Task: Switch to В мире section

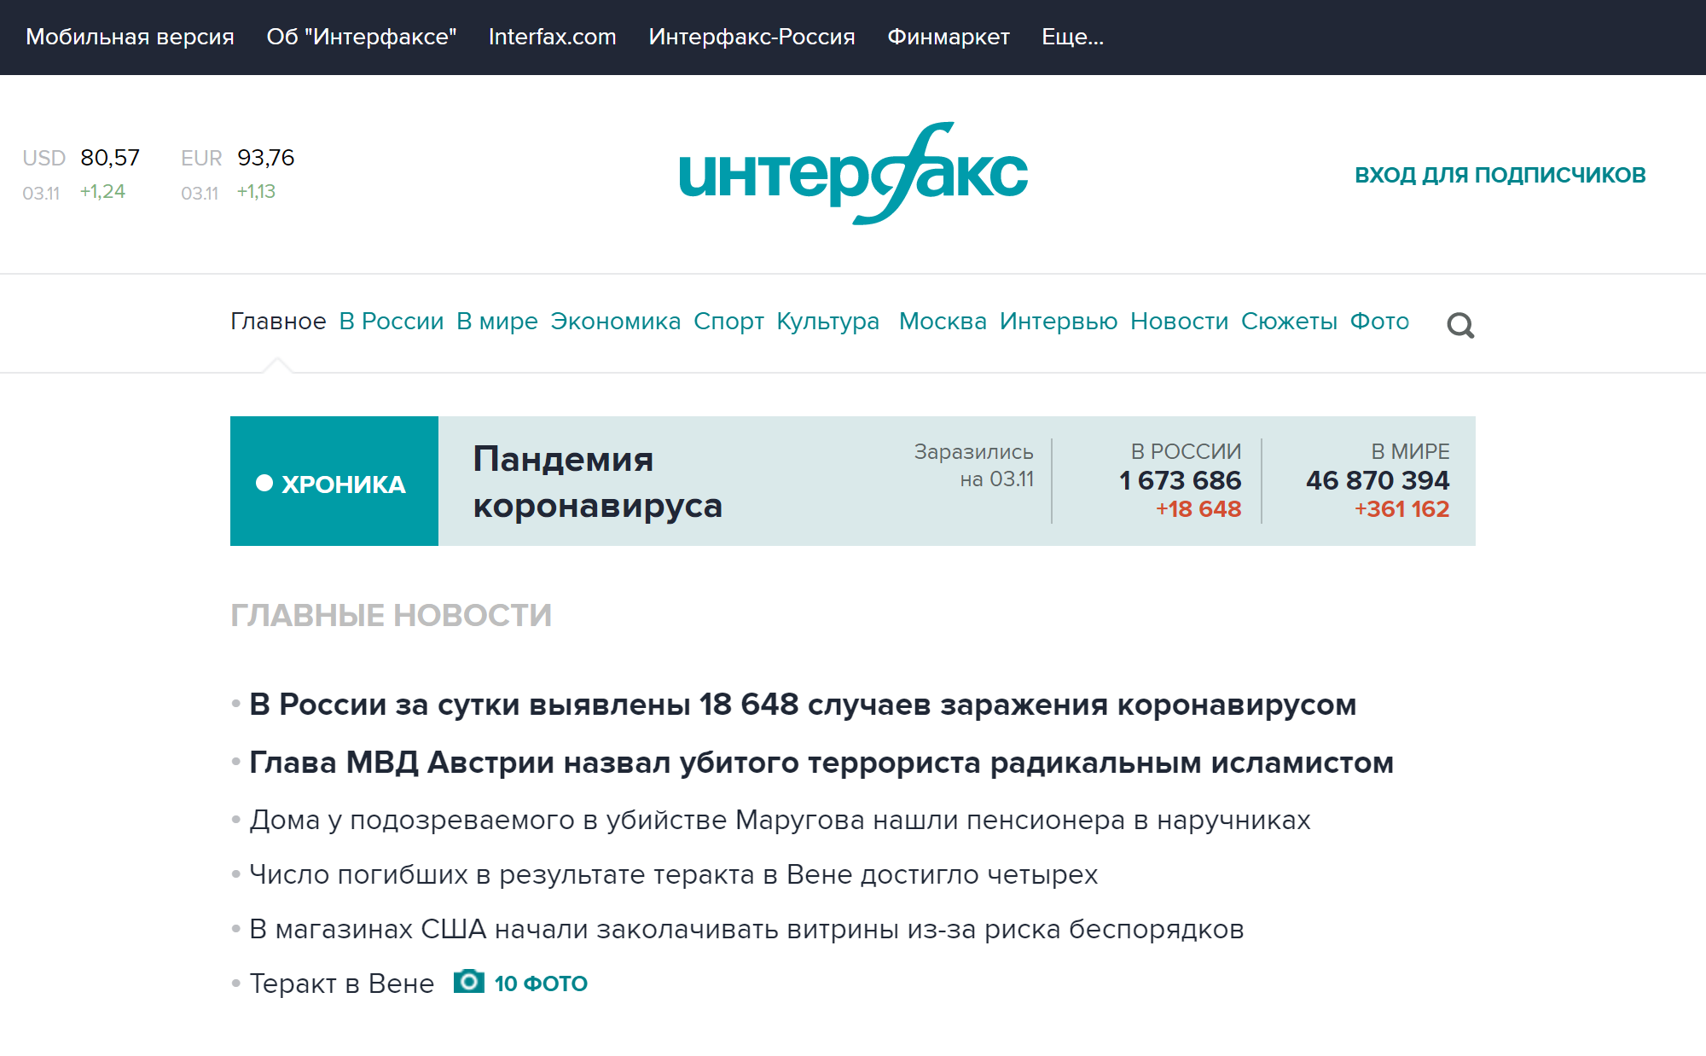Action: tap(497, 322)
